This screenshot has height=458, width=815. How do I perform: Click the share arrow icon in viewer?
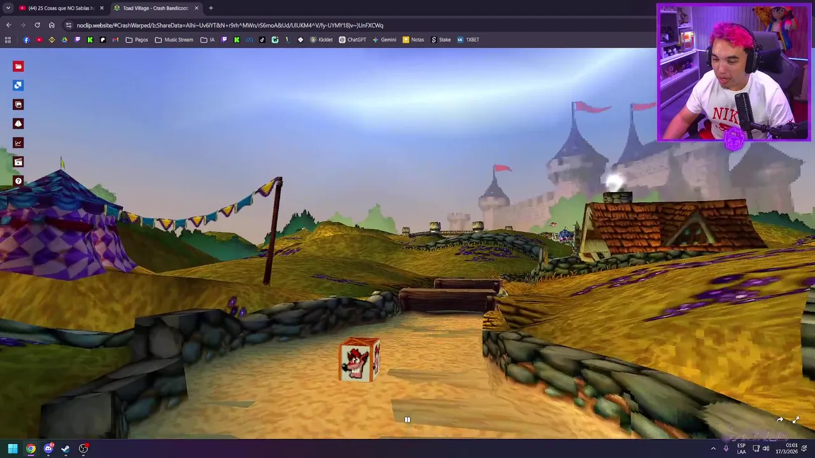pyautogui.click(x=779, y=420)
